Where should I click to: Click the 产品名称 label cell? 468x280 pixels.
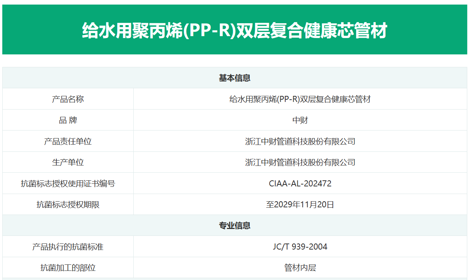click(68, 99)
